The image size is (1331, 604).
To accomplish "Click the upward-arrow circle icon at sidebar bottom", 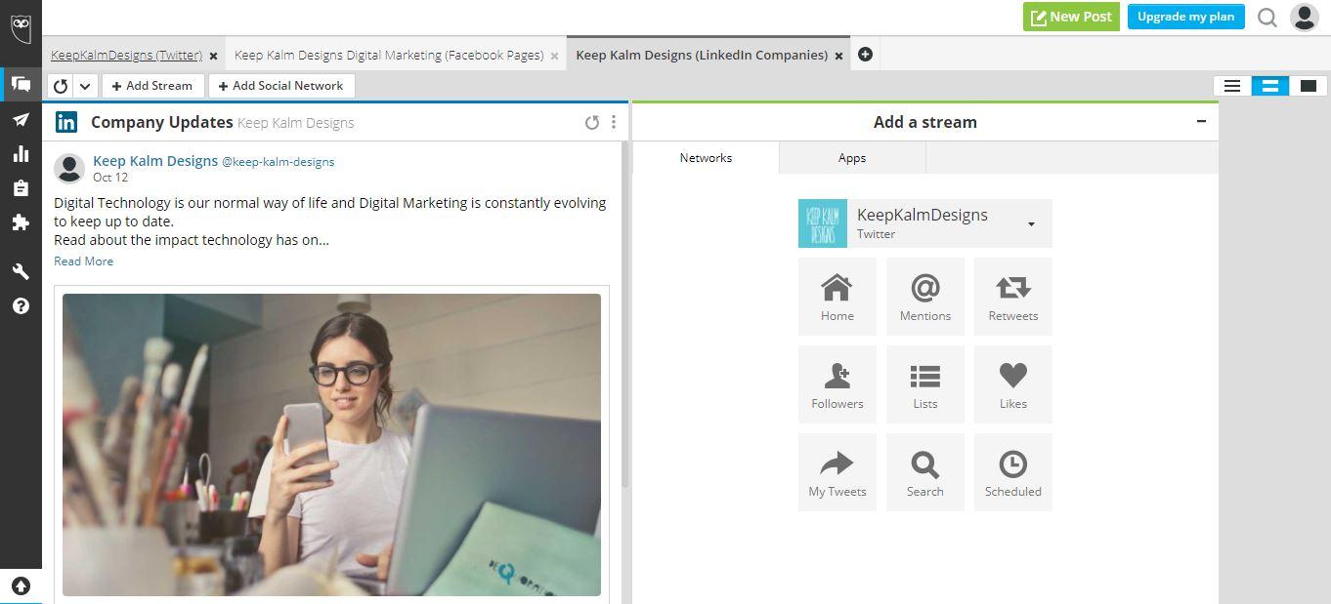I will point(21,586).
